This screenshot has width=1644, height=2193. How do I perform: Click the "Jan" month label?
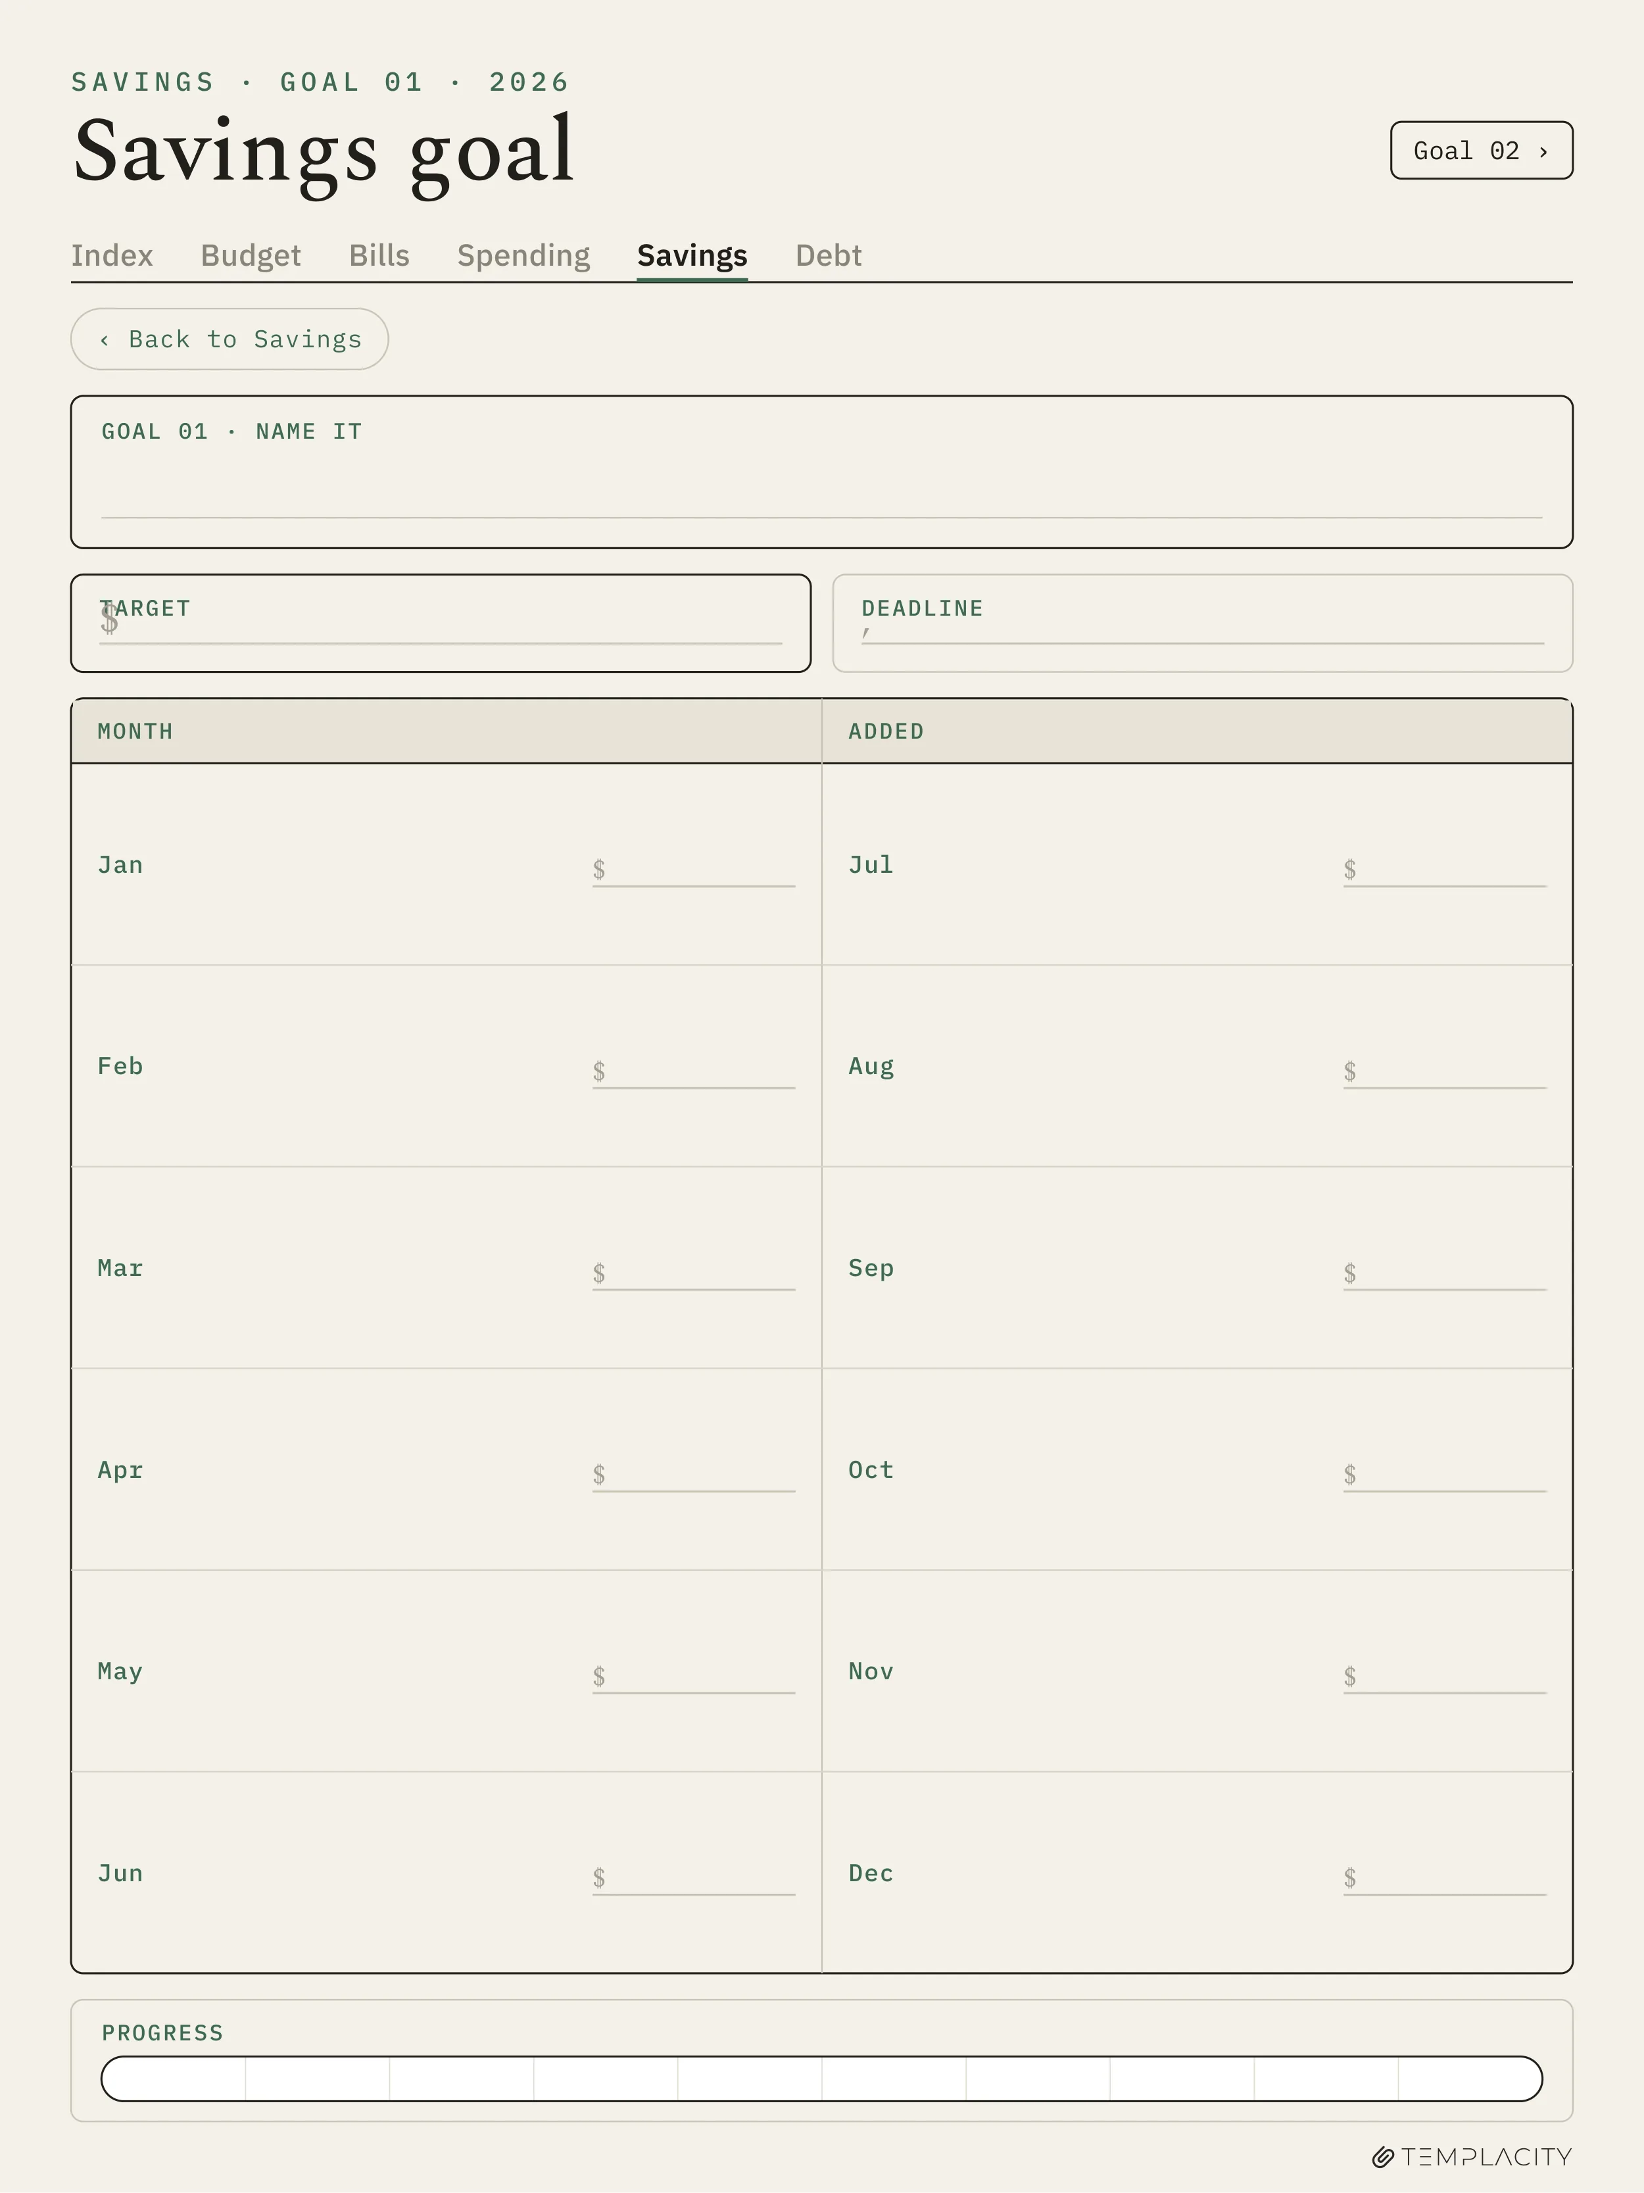[x=120, y=866]
